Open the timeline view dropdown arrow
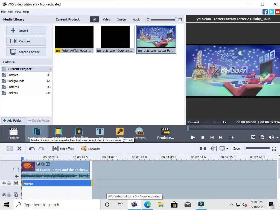This screenshot has height=210, width=280. [x=227, y=148]
